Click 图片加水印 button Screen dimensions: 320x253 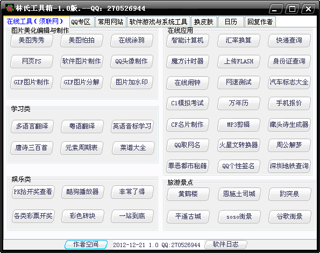coord(132,82)
